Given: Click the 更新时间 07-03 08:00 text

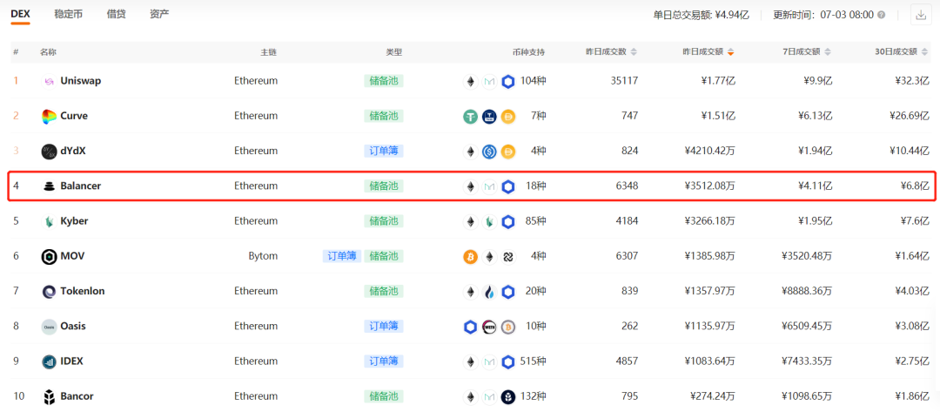Looking at the screenshot, I should pyautogui.click(x=823, y=15).
